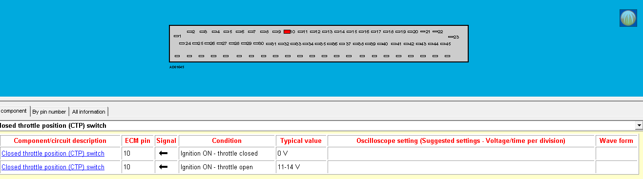Image resolution: width=643 pixels, height=179 pixels.
Task: Click the signal arrow for throttle closed row
Action: 164,154
